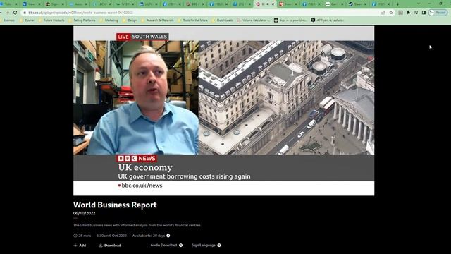
Task: Open the Design bookmarks folder
Action: (130, 20)
